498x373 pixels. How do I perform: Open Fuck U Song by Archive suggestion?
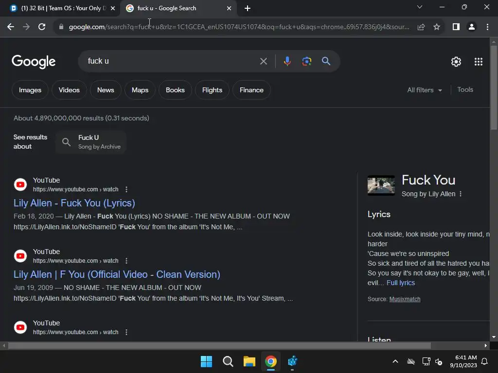pyautogui.click(x=91, y=142)
